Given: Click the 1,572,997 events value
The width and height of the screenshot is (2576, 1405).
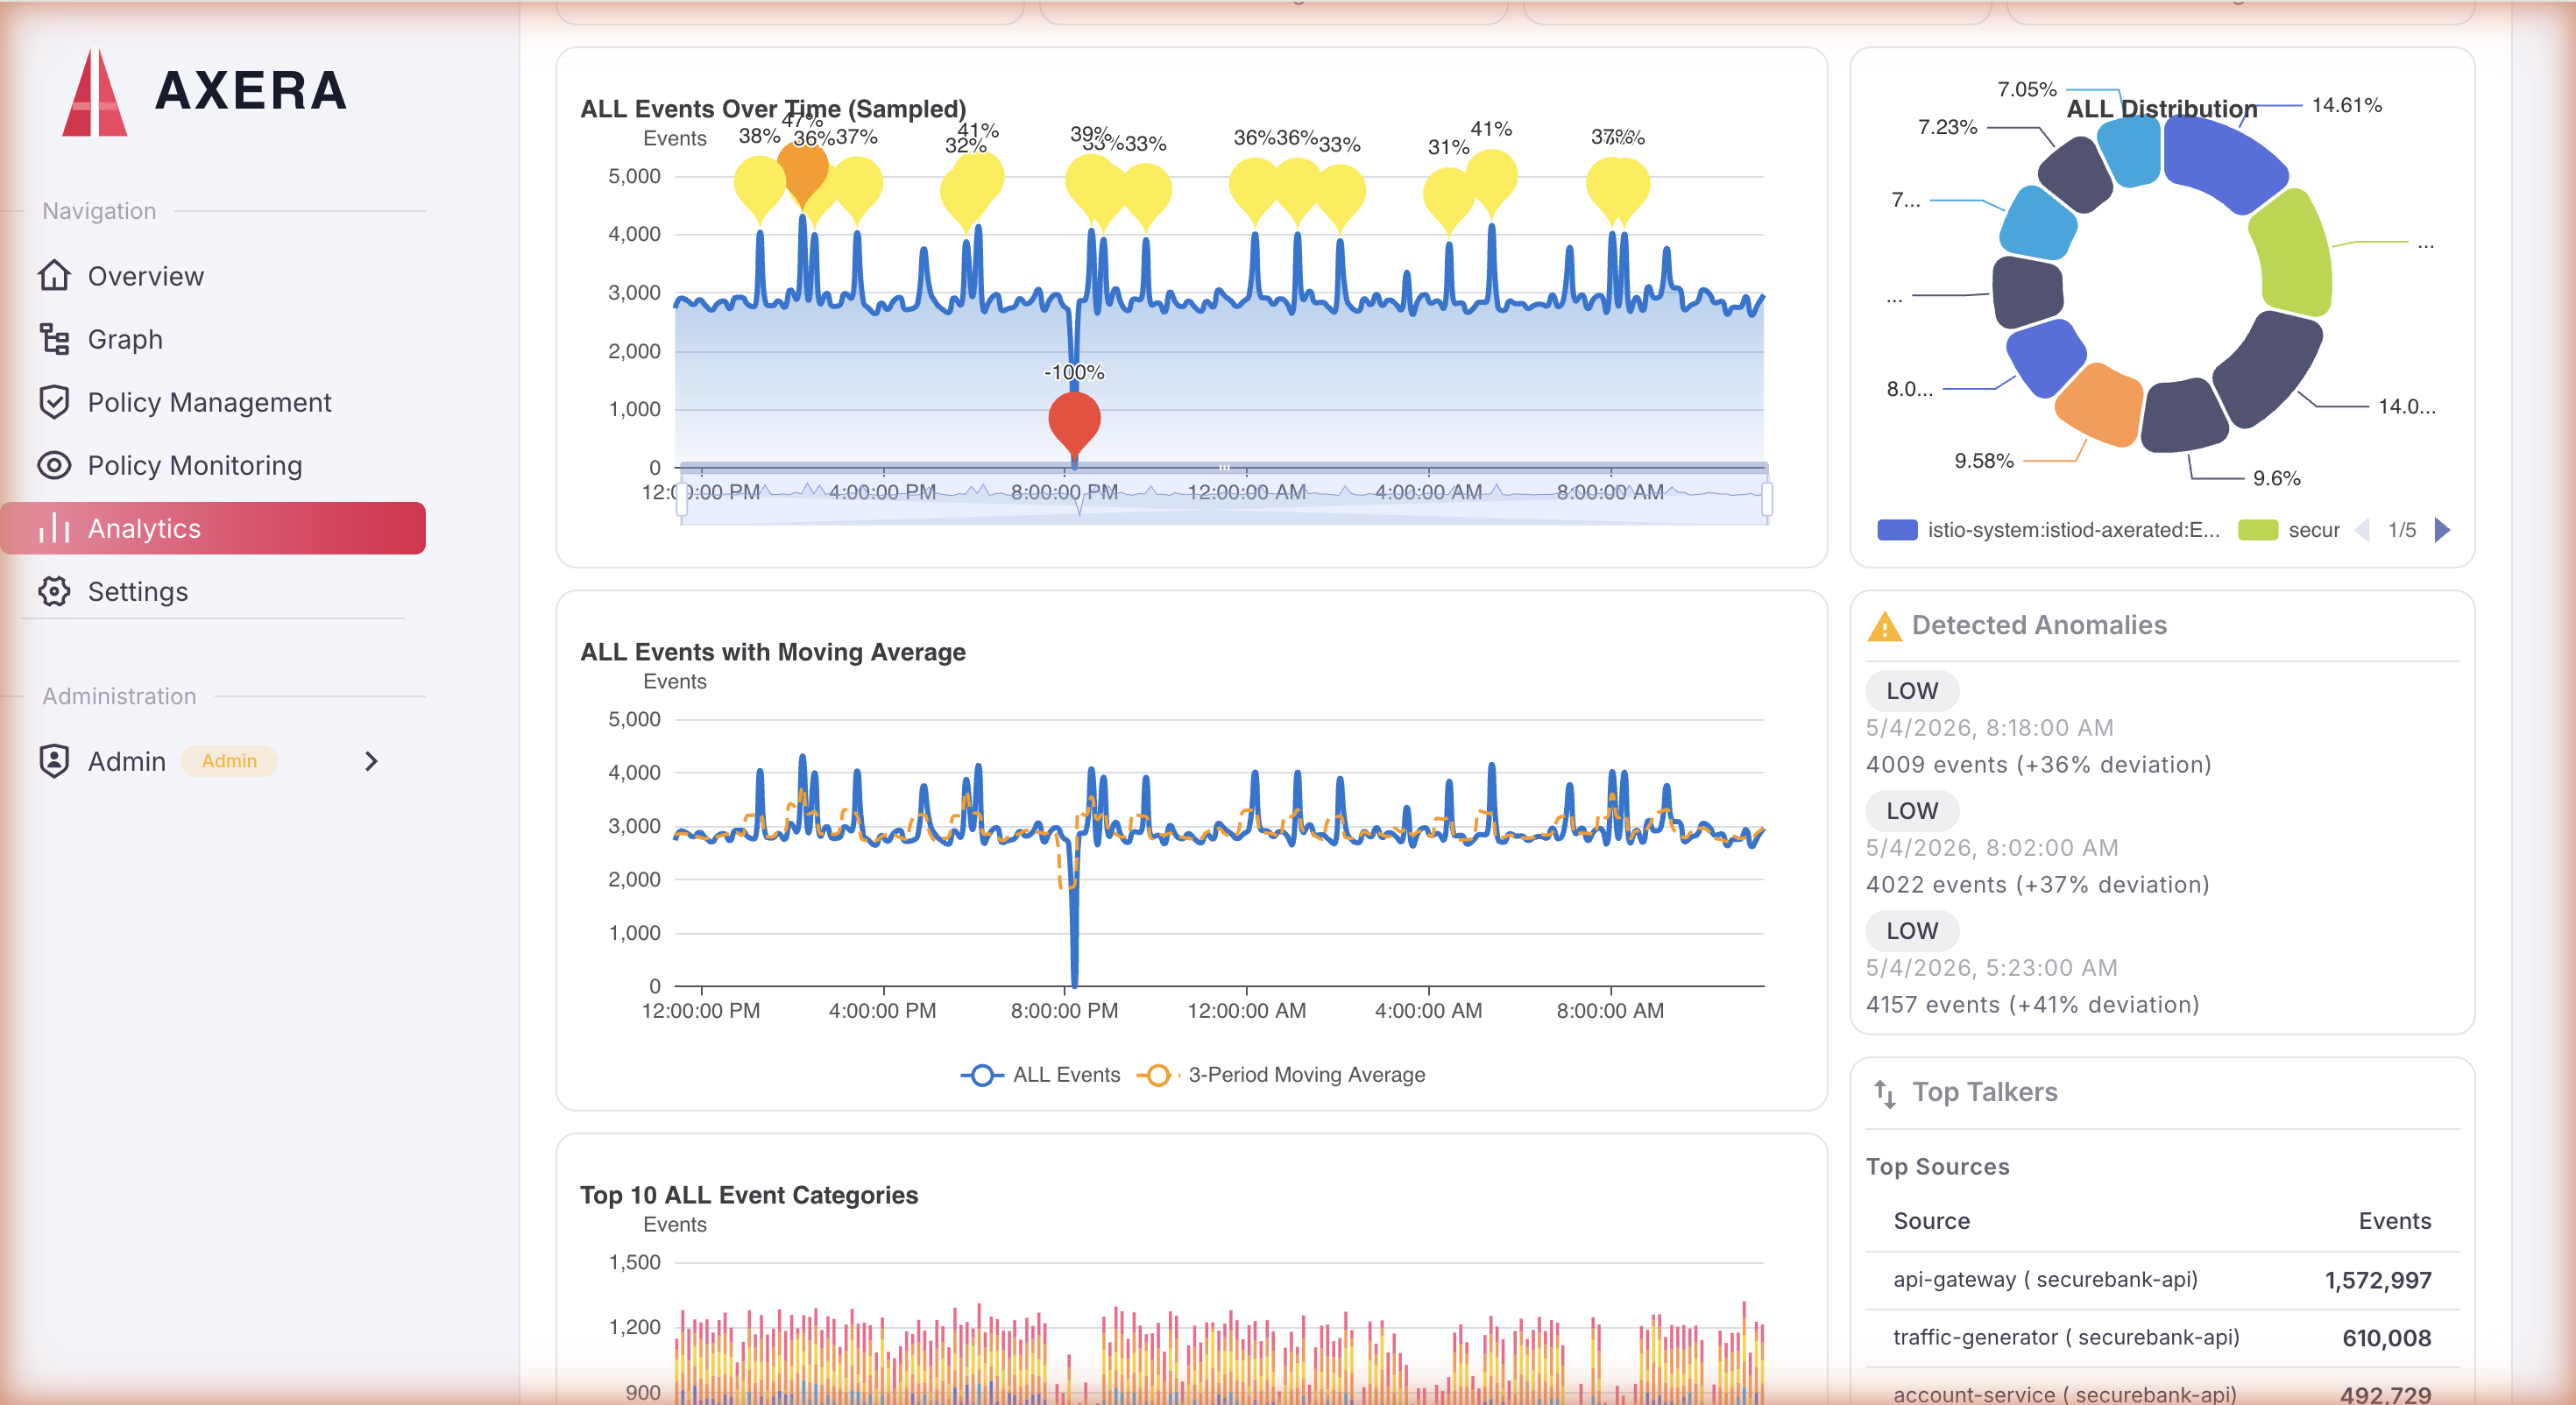Looking at the screenshot, I should pos(2378,1280).
